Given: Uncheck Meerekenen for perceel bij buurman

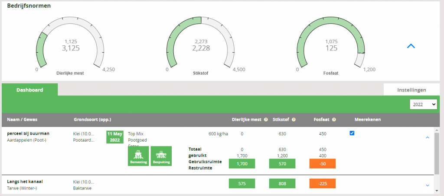Looking at the screenshot, I should pyautogui.click(x=352, y=133).
